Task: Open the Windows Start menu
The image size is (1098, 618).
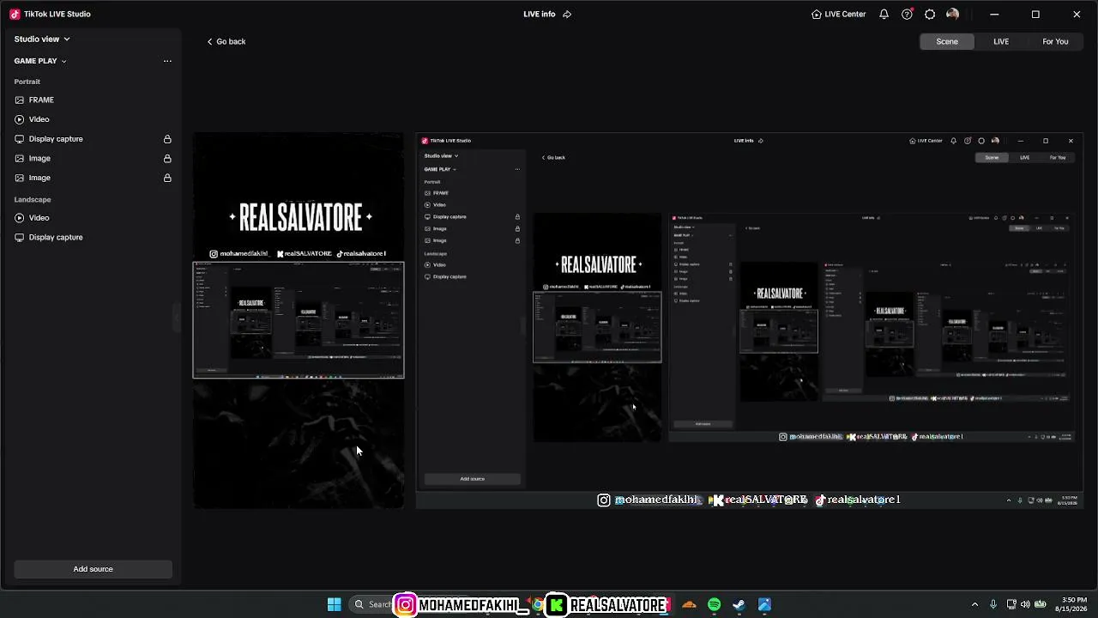Action: 335,604
